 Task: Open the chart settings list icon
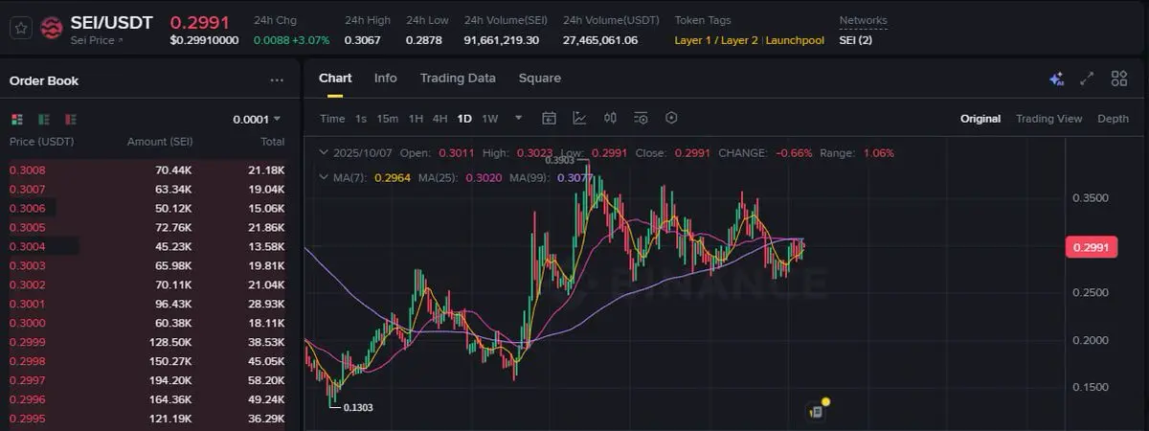pos(641,119)
